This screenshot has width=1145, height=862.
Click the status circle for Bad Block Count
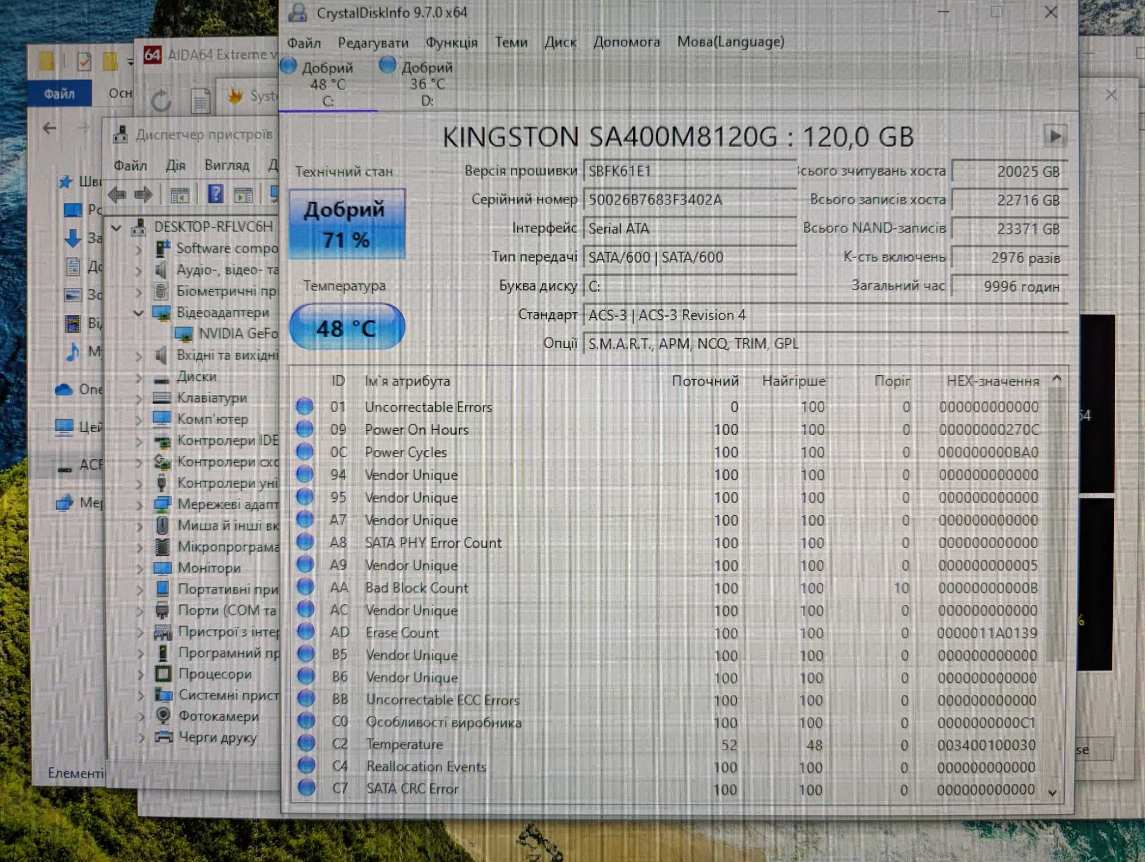pos(306,587)
